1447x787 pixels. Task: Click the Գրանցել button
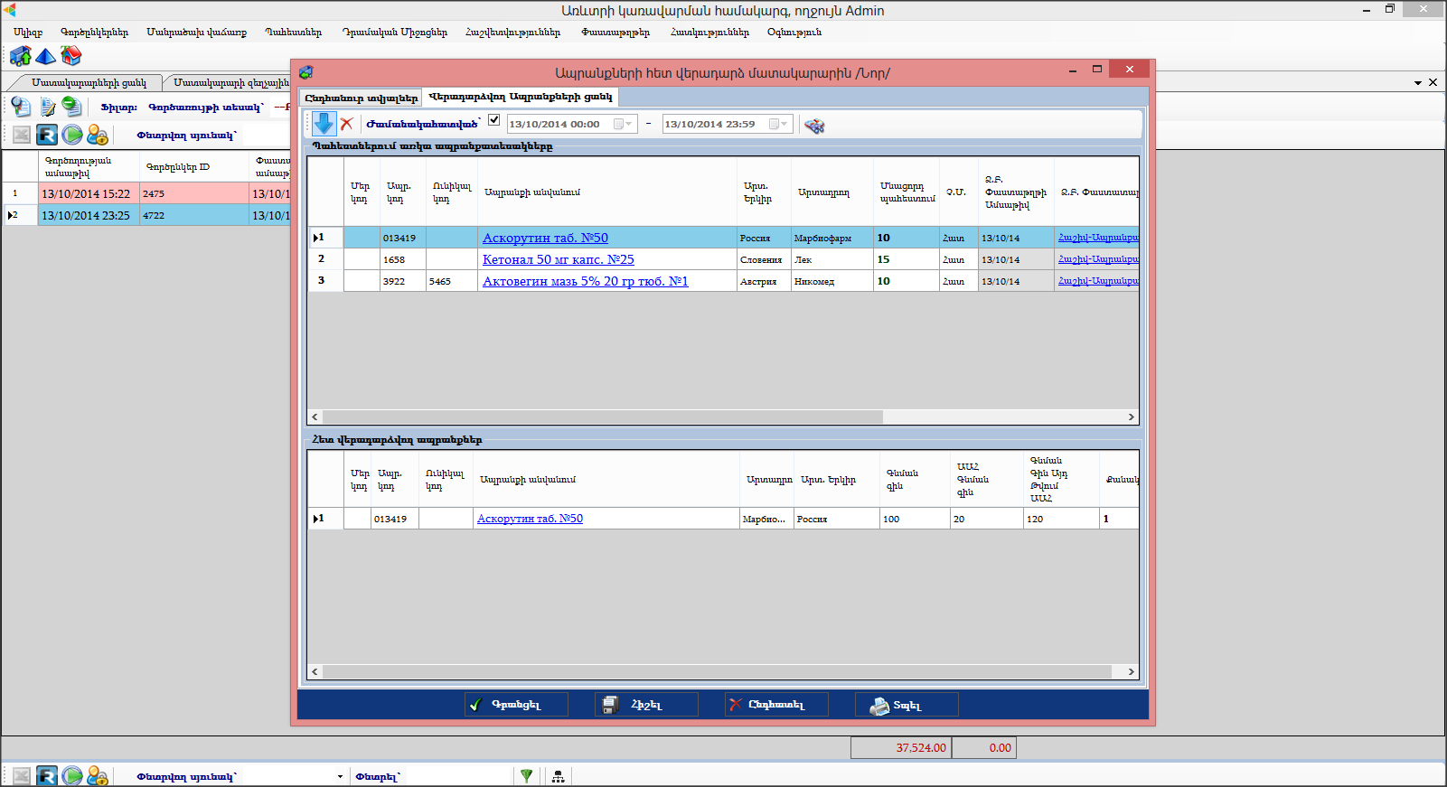click(516, 705)
